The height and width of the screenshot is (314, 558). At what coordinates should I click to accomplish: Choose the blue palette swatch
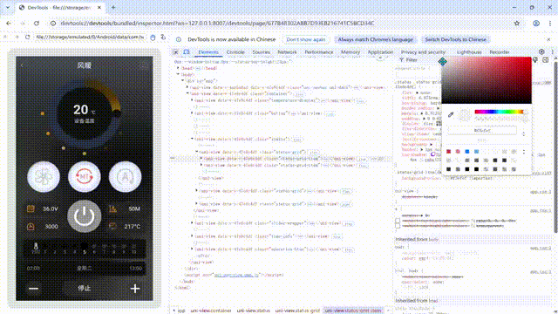click(x=467, y=152)
